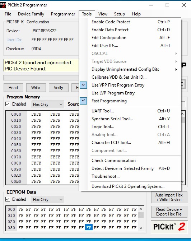Click EEPROM scrollbar down arrow
Image resolution: width=191 pixels, height=241 pixels.
pyautogui.click(x=141, y=228)
